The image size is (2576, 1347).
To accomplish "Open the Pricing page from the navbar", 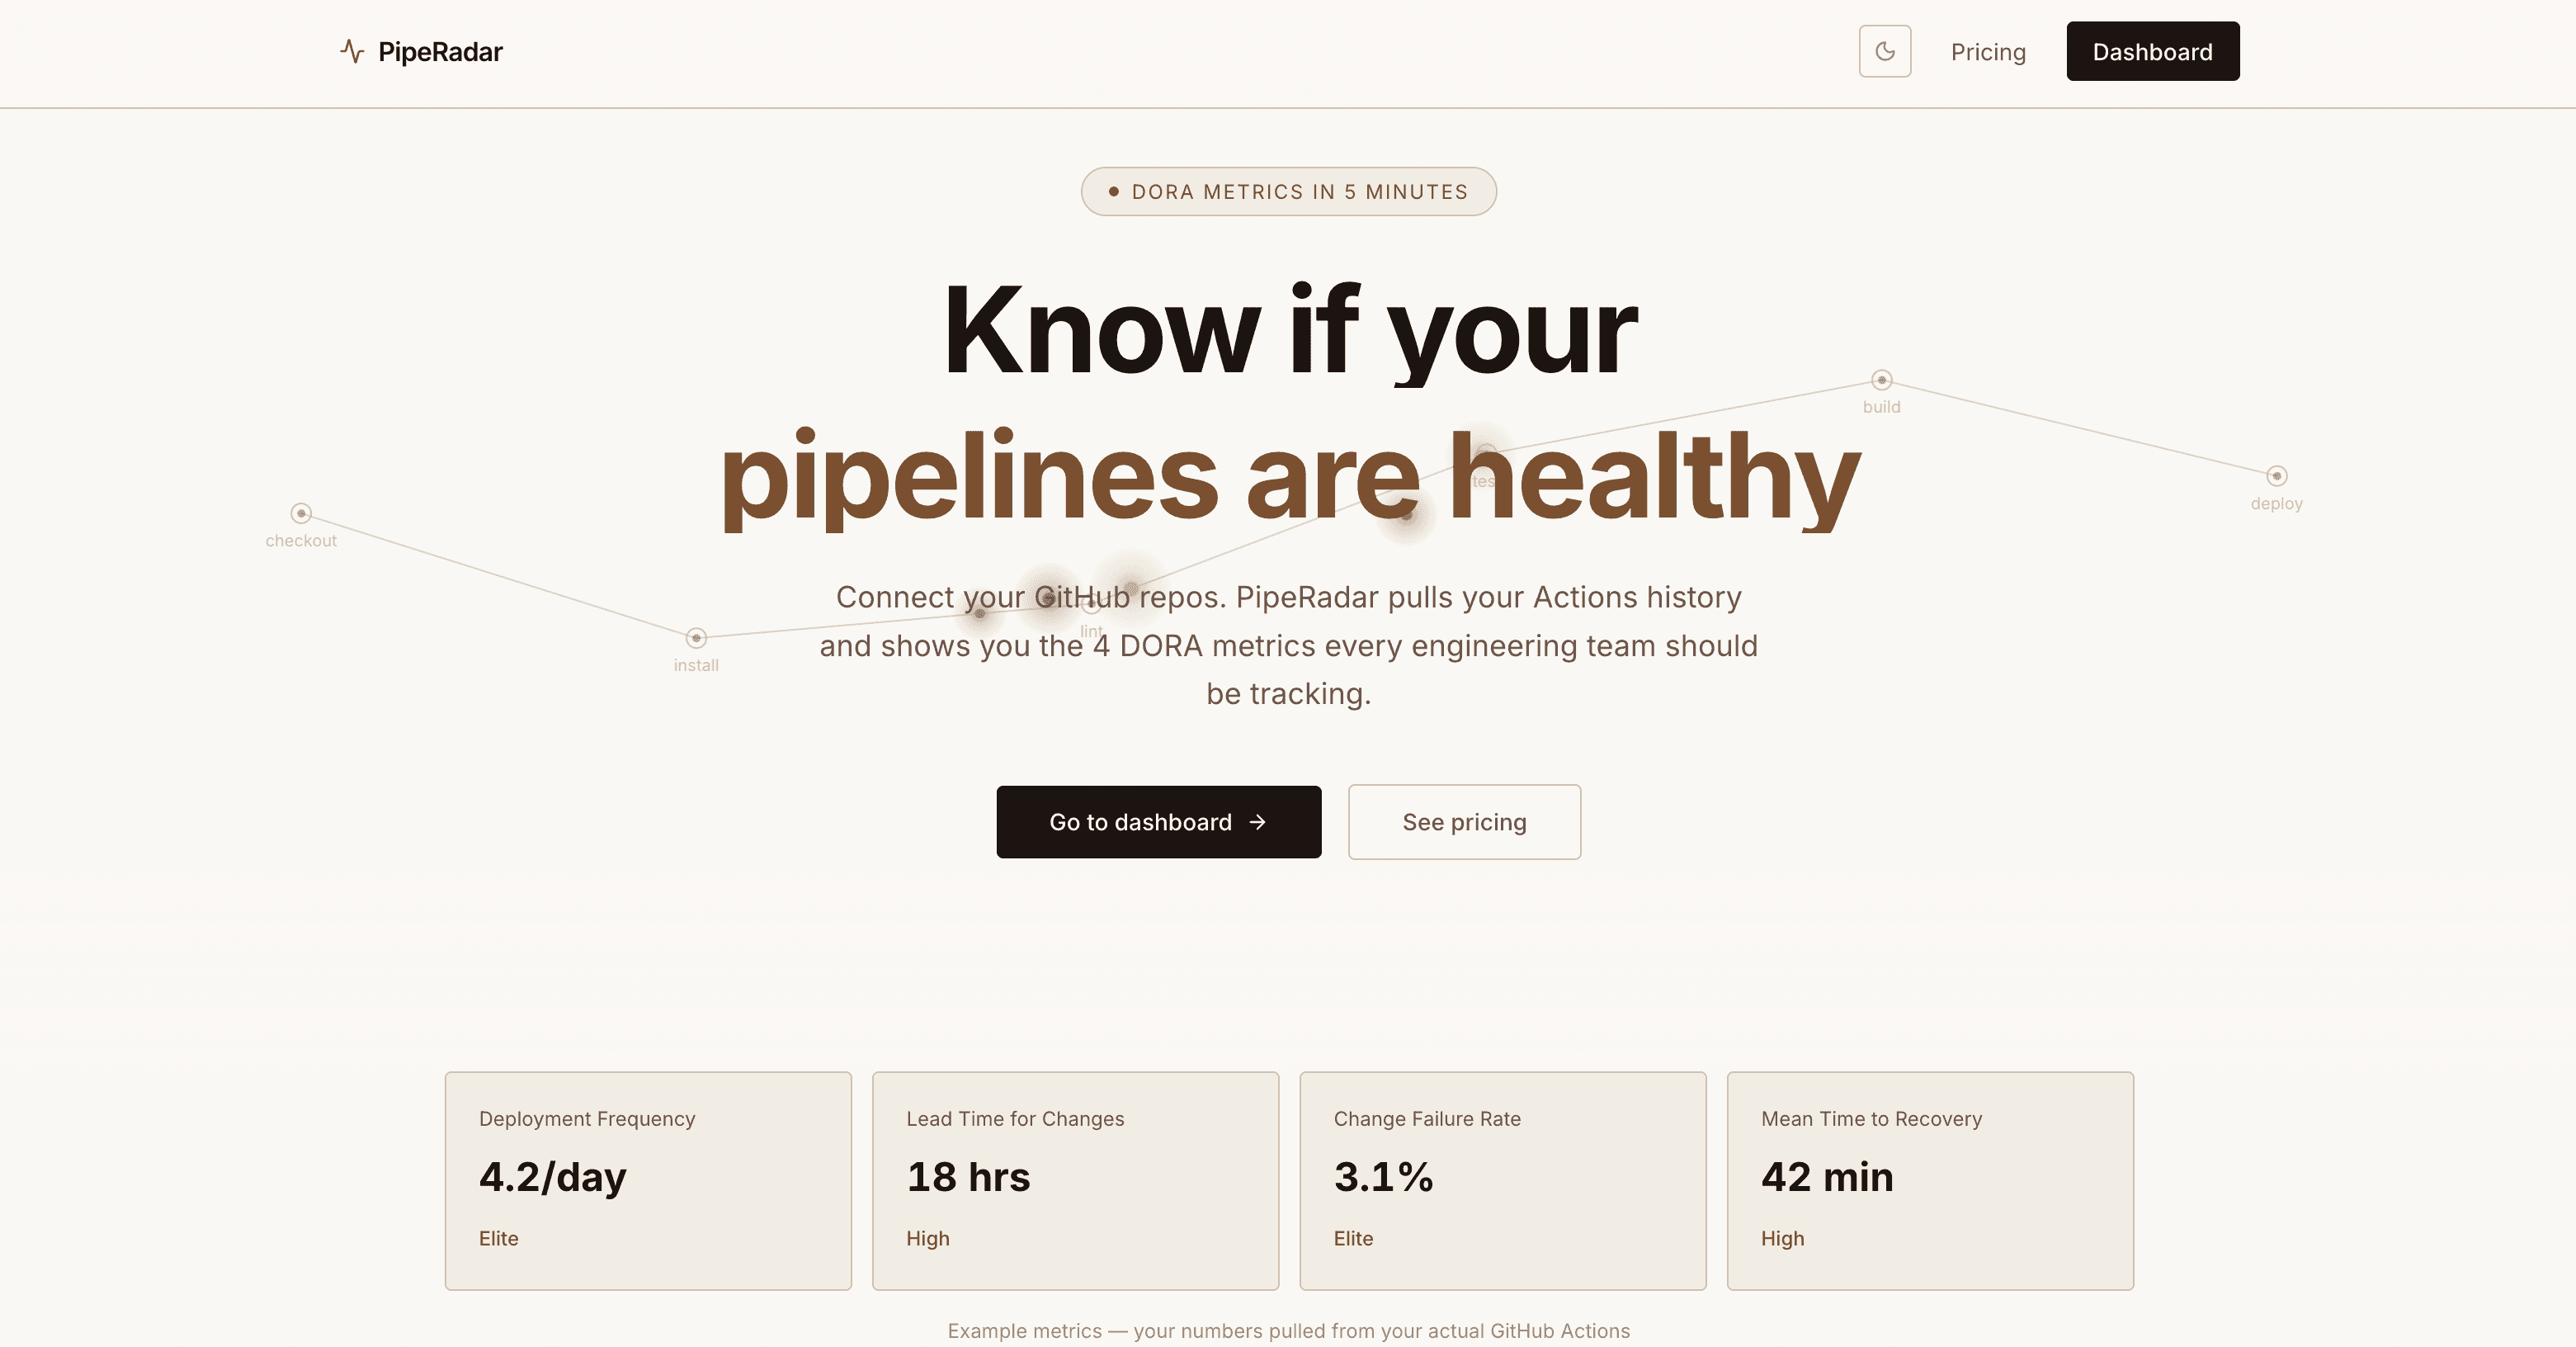I will [x=1987, y=52].
